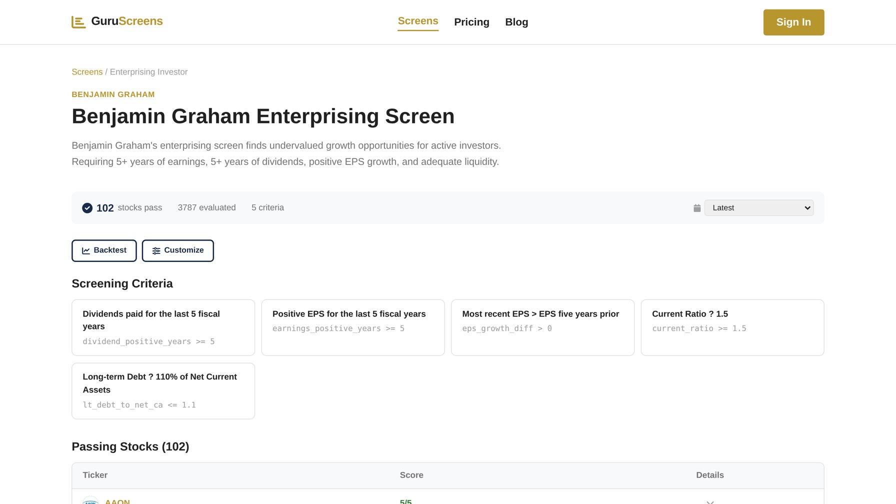896x504 pixels.
Task: Click the Passing Stocks (102) heading
Action: [x=130, y=446]
